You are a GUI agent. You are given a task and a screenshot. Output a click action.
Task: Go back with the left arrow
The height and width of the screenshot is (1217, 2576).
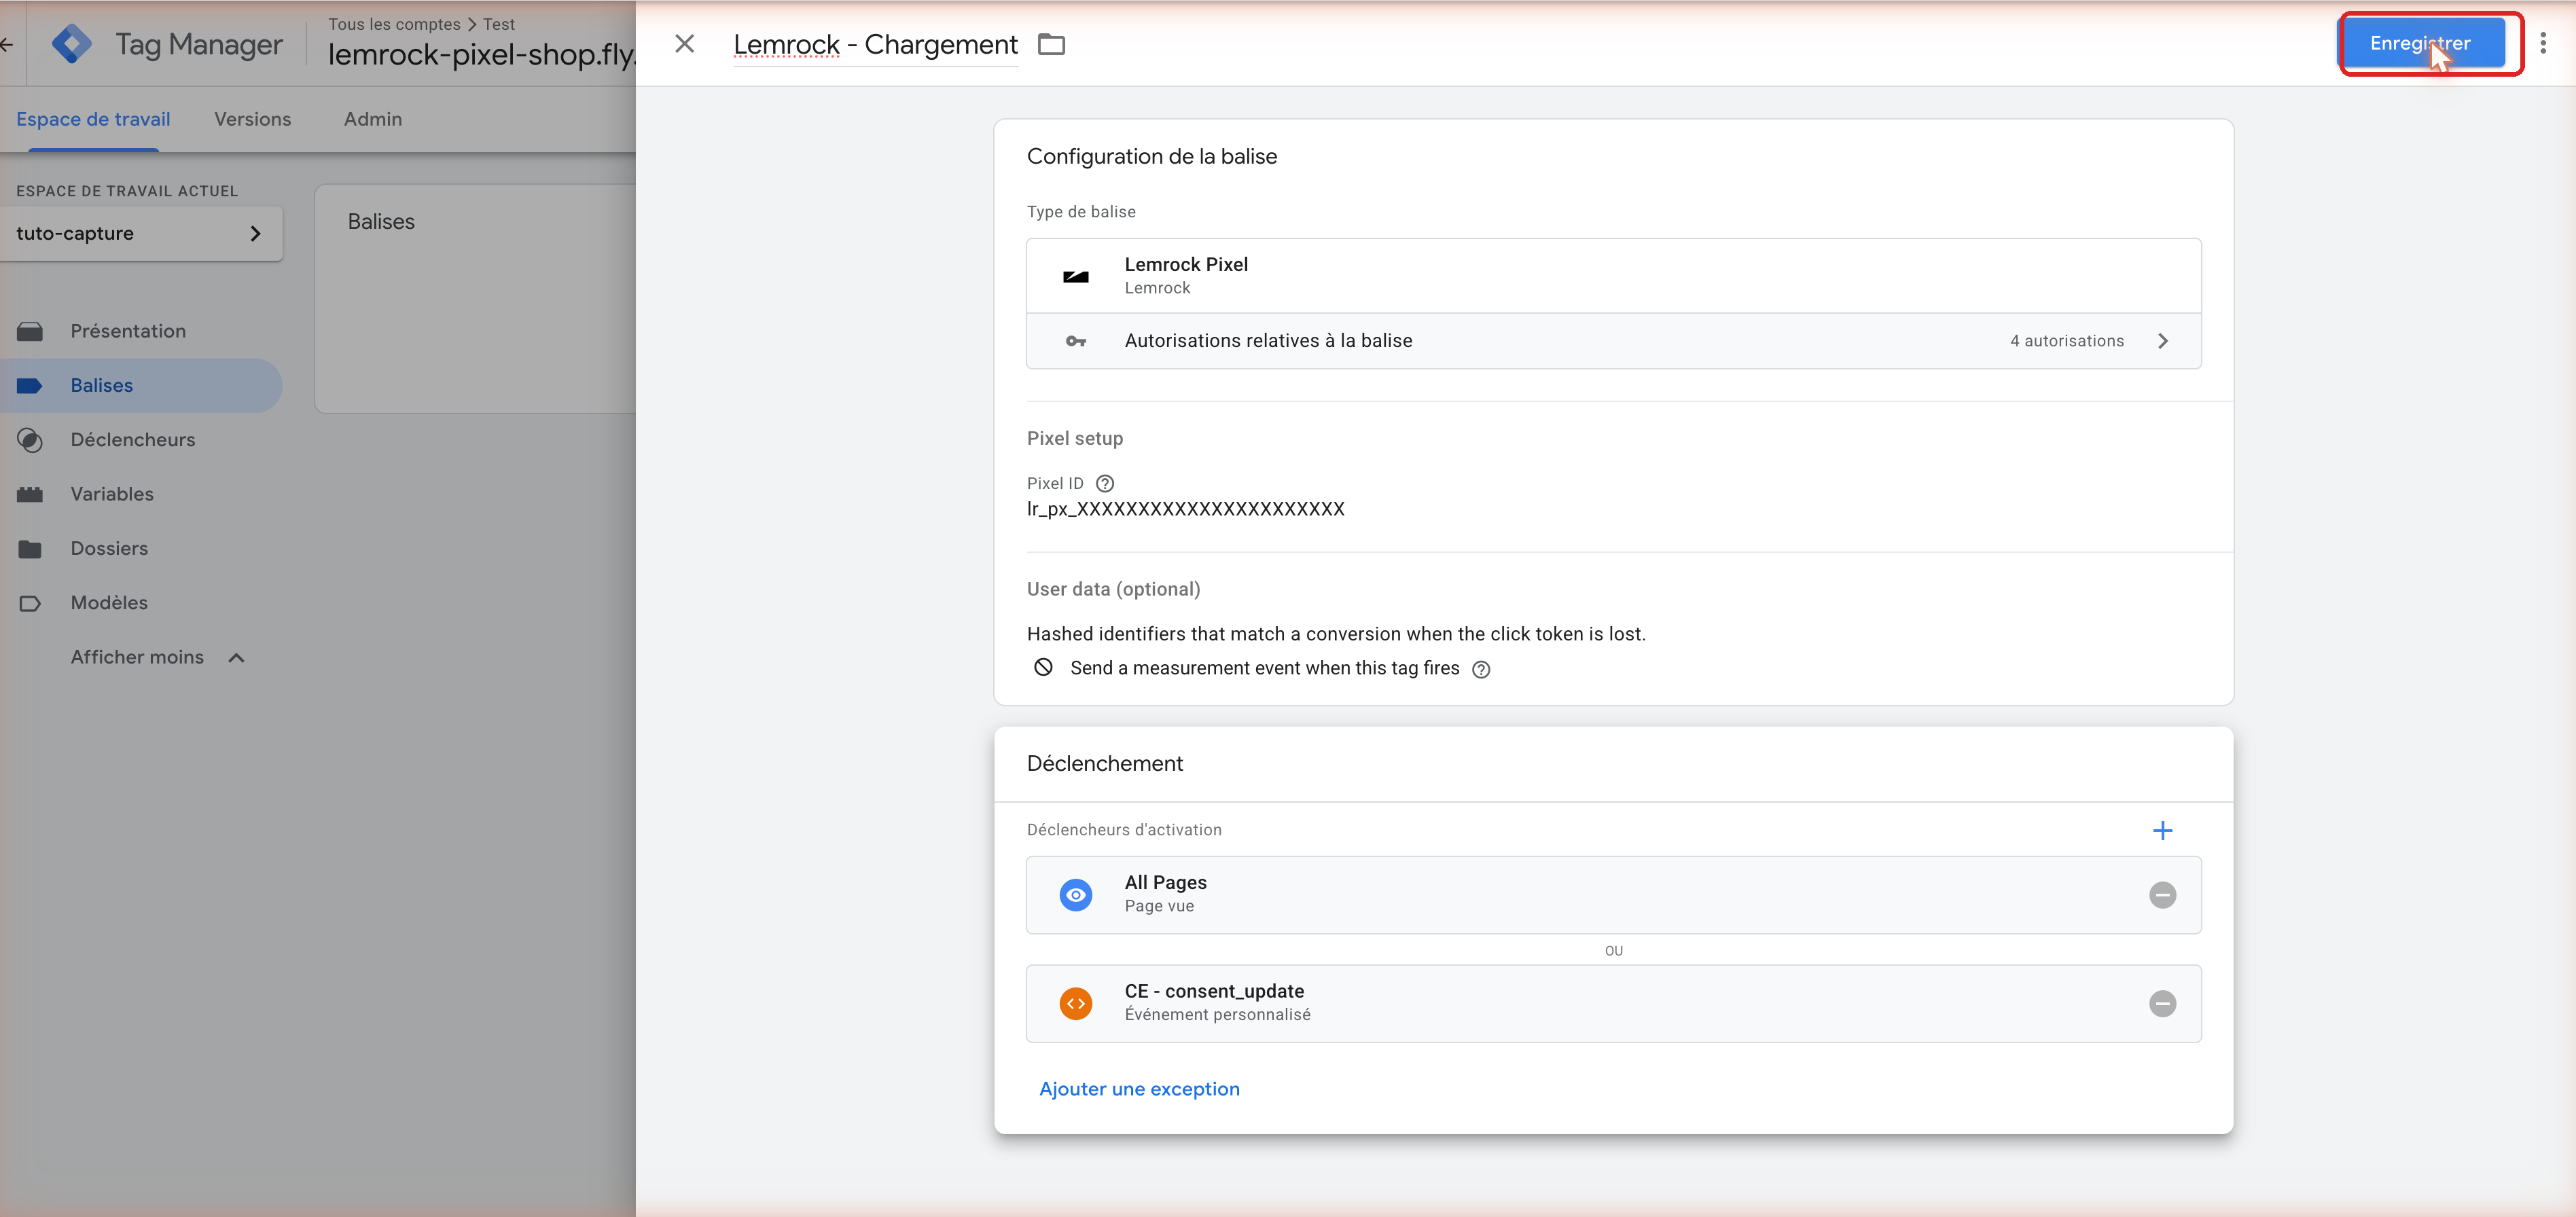tap(7, 44)
